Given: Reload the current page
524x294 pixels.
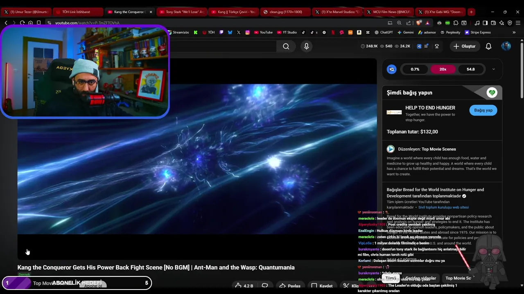Looking at the screenshot, I should point(22,23).
